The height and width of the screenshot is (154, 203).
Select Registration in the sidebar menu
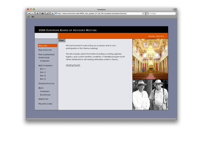(x=45, y=50)
